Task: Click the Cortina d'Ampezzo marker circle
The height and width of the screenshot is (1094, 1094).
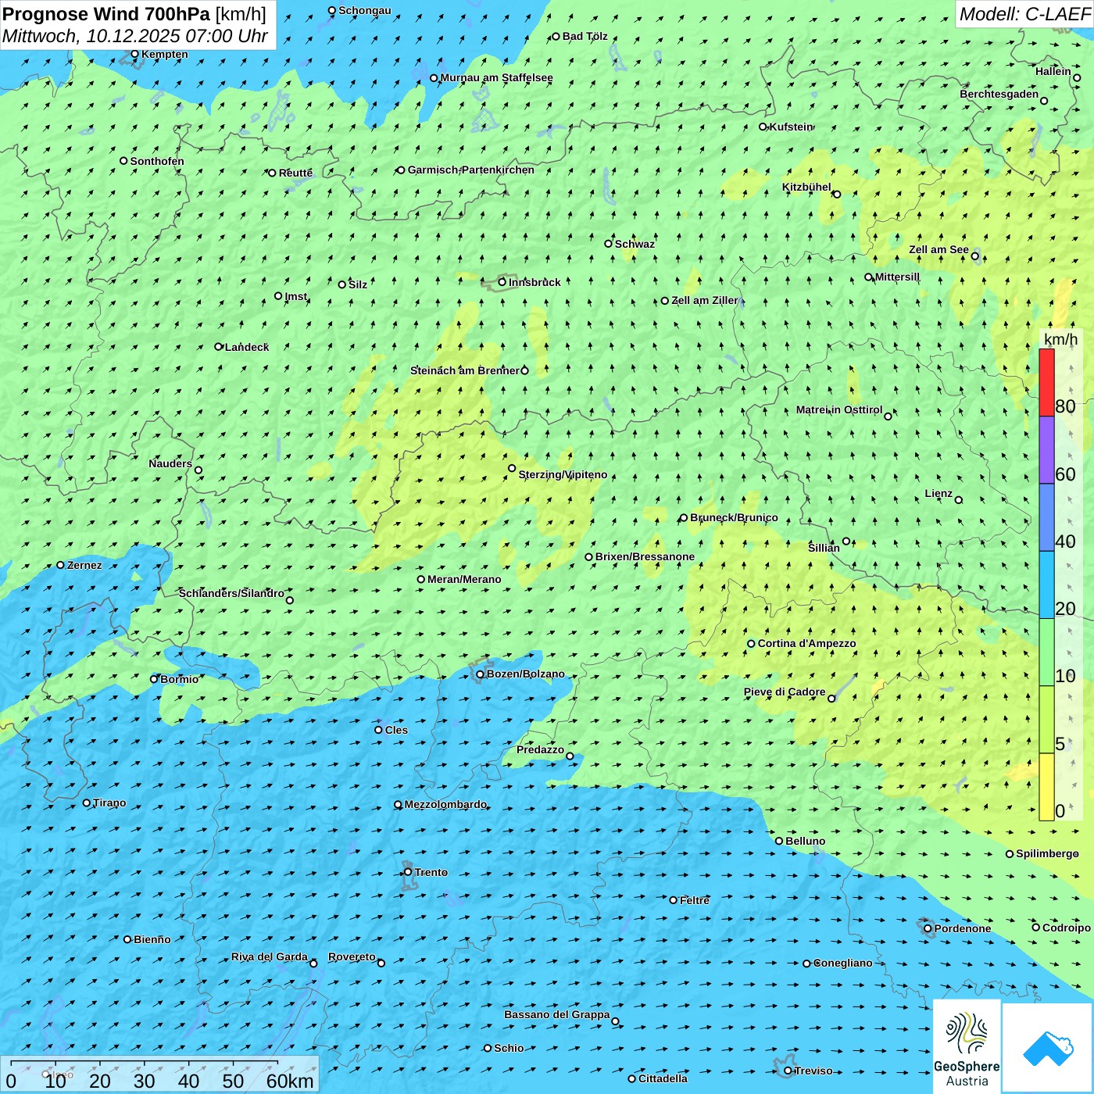Action: coord(751,644)
